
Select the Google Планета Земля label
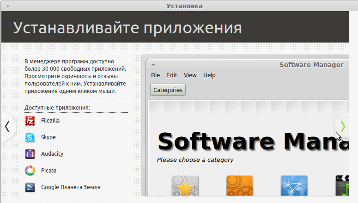(71, 187)
